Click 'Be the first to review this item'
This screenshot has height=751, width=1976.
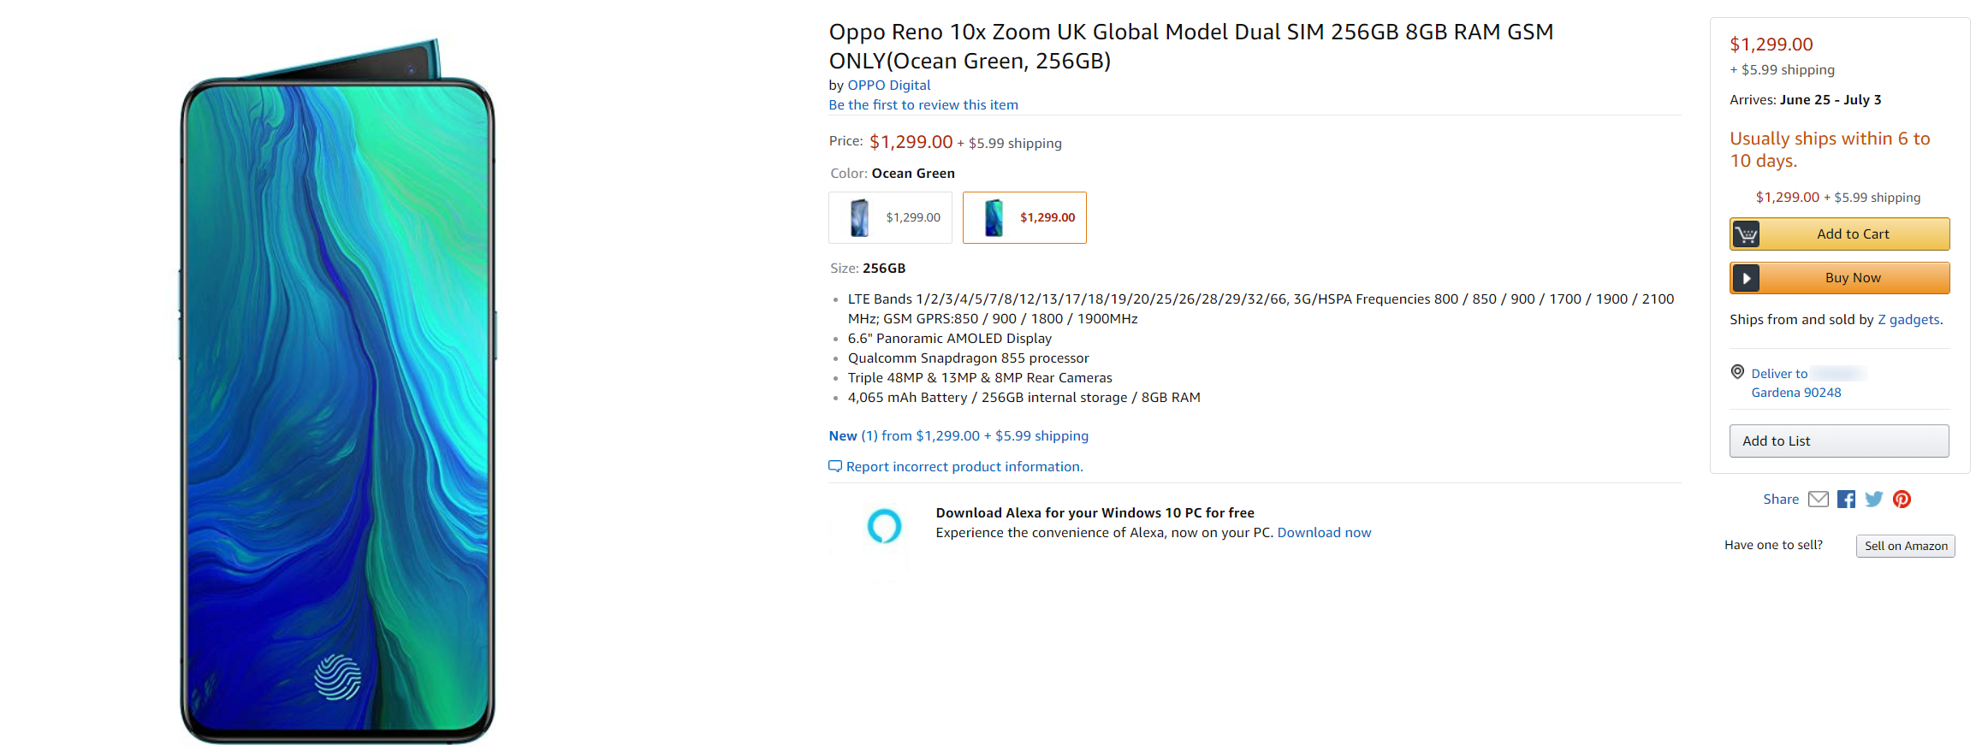pos(923,104)
